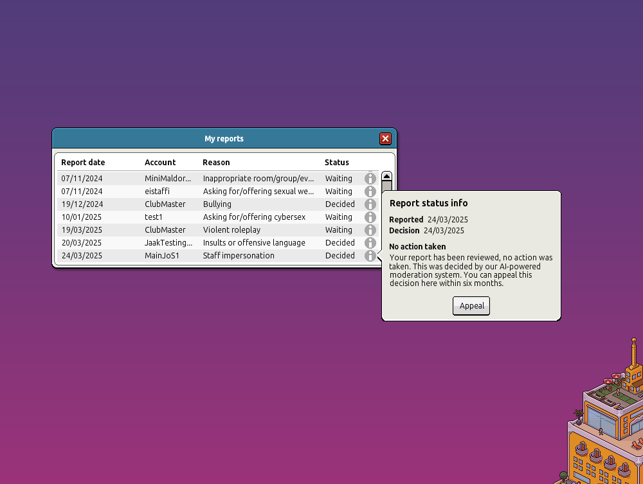The image size is (643, 484).
Task: Show info for JaakTesting insults report
Action: click(x=370, y=243)
